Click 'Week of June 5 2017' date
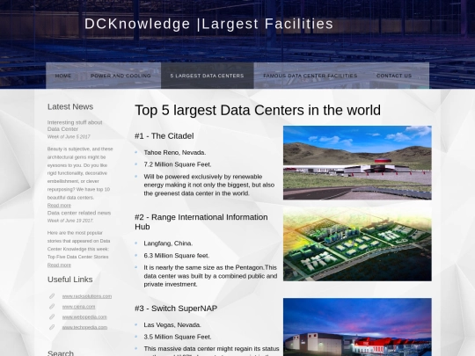Viewport: 475px width, 356px height. tap(69, 137)
